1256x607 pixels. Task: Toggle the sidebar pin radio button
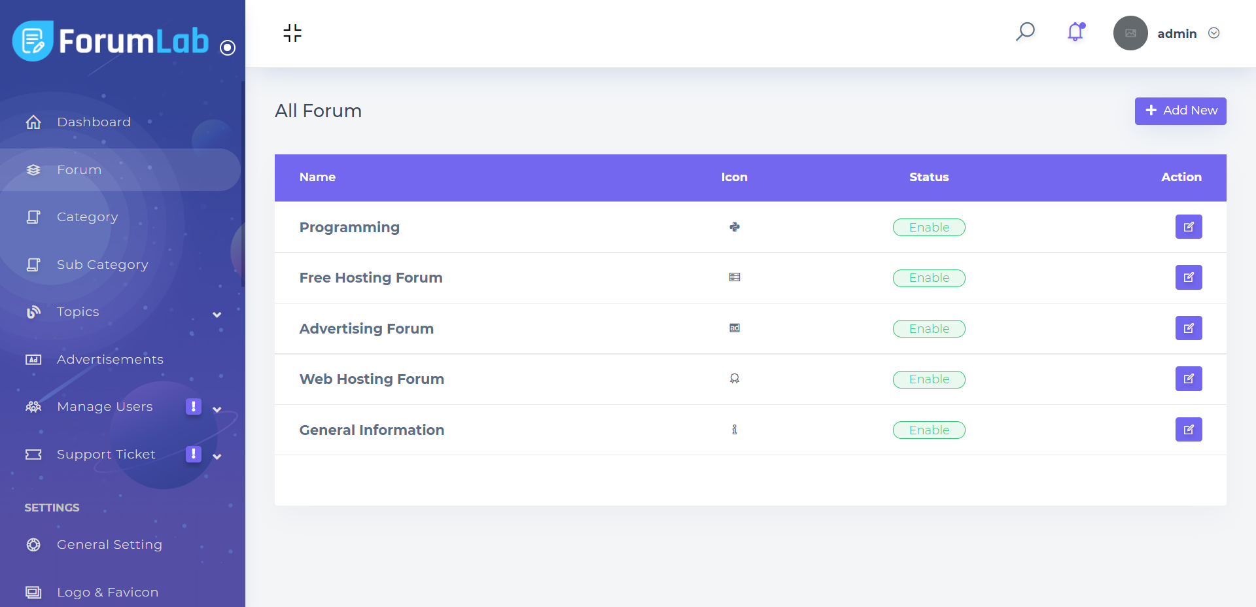(x=228, y=48)
